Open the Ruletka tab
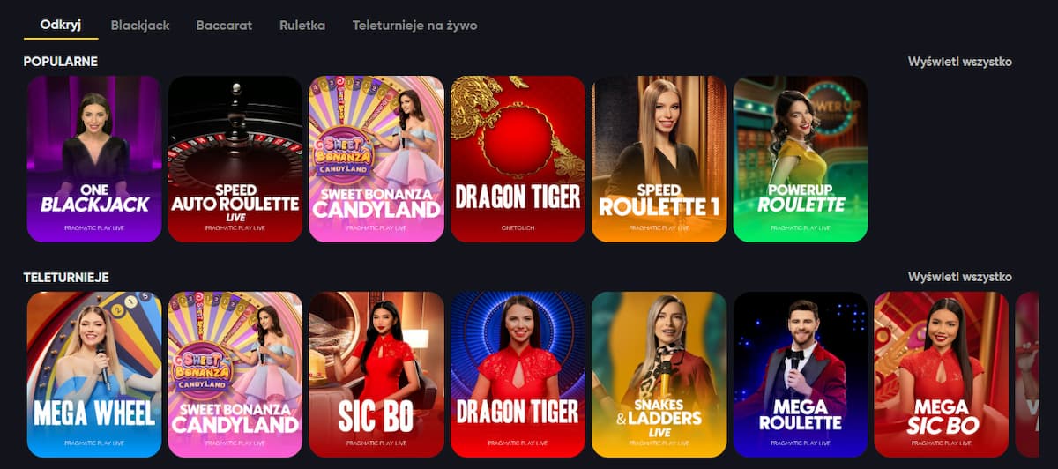Viewport: 1058px width, 469px height. pos(302,26)
